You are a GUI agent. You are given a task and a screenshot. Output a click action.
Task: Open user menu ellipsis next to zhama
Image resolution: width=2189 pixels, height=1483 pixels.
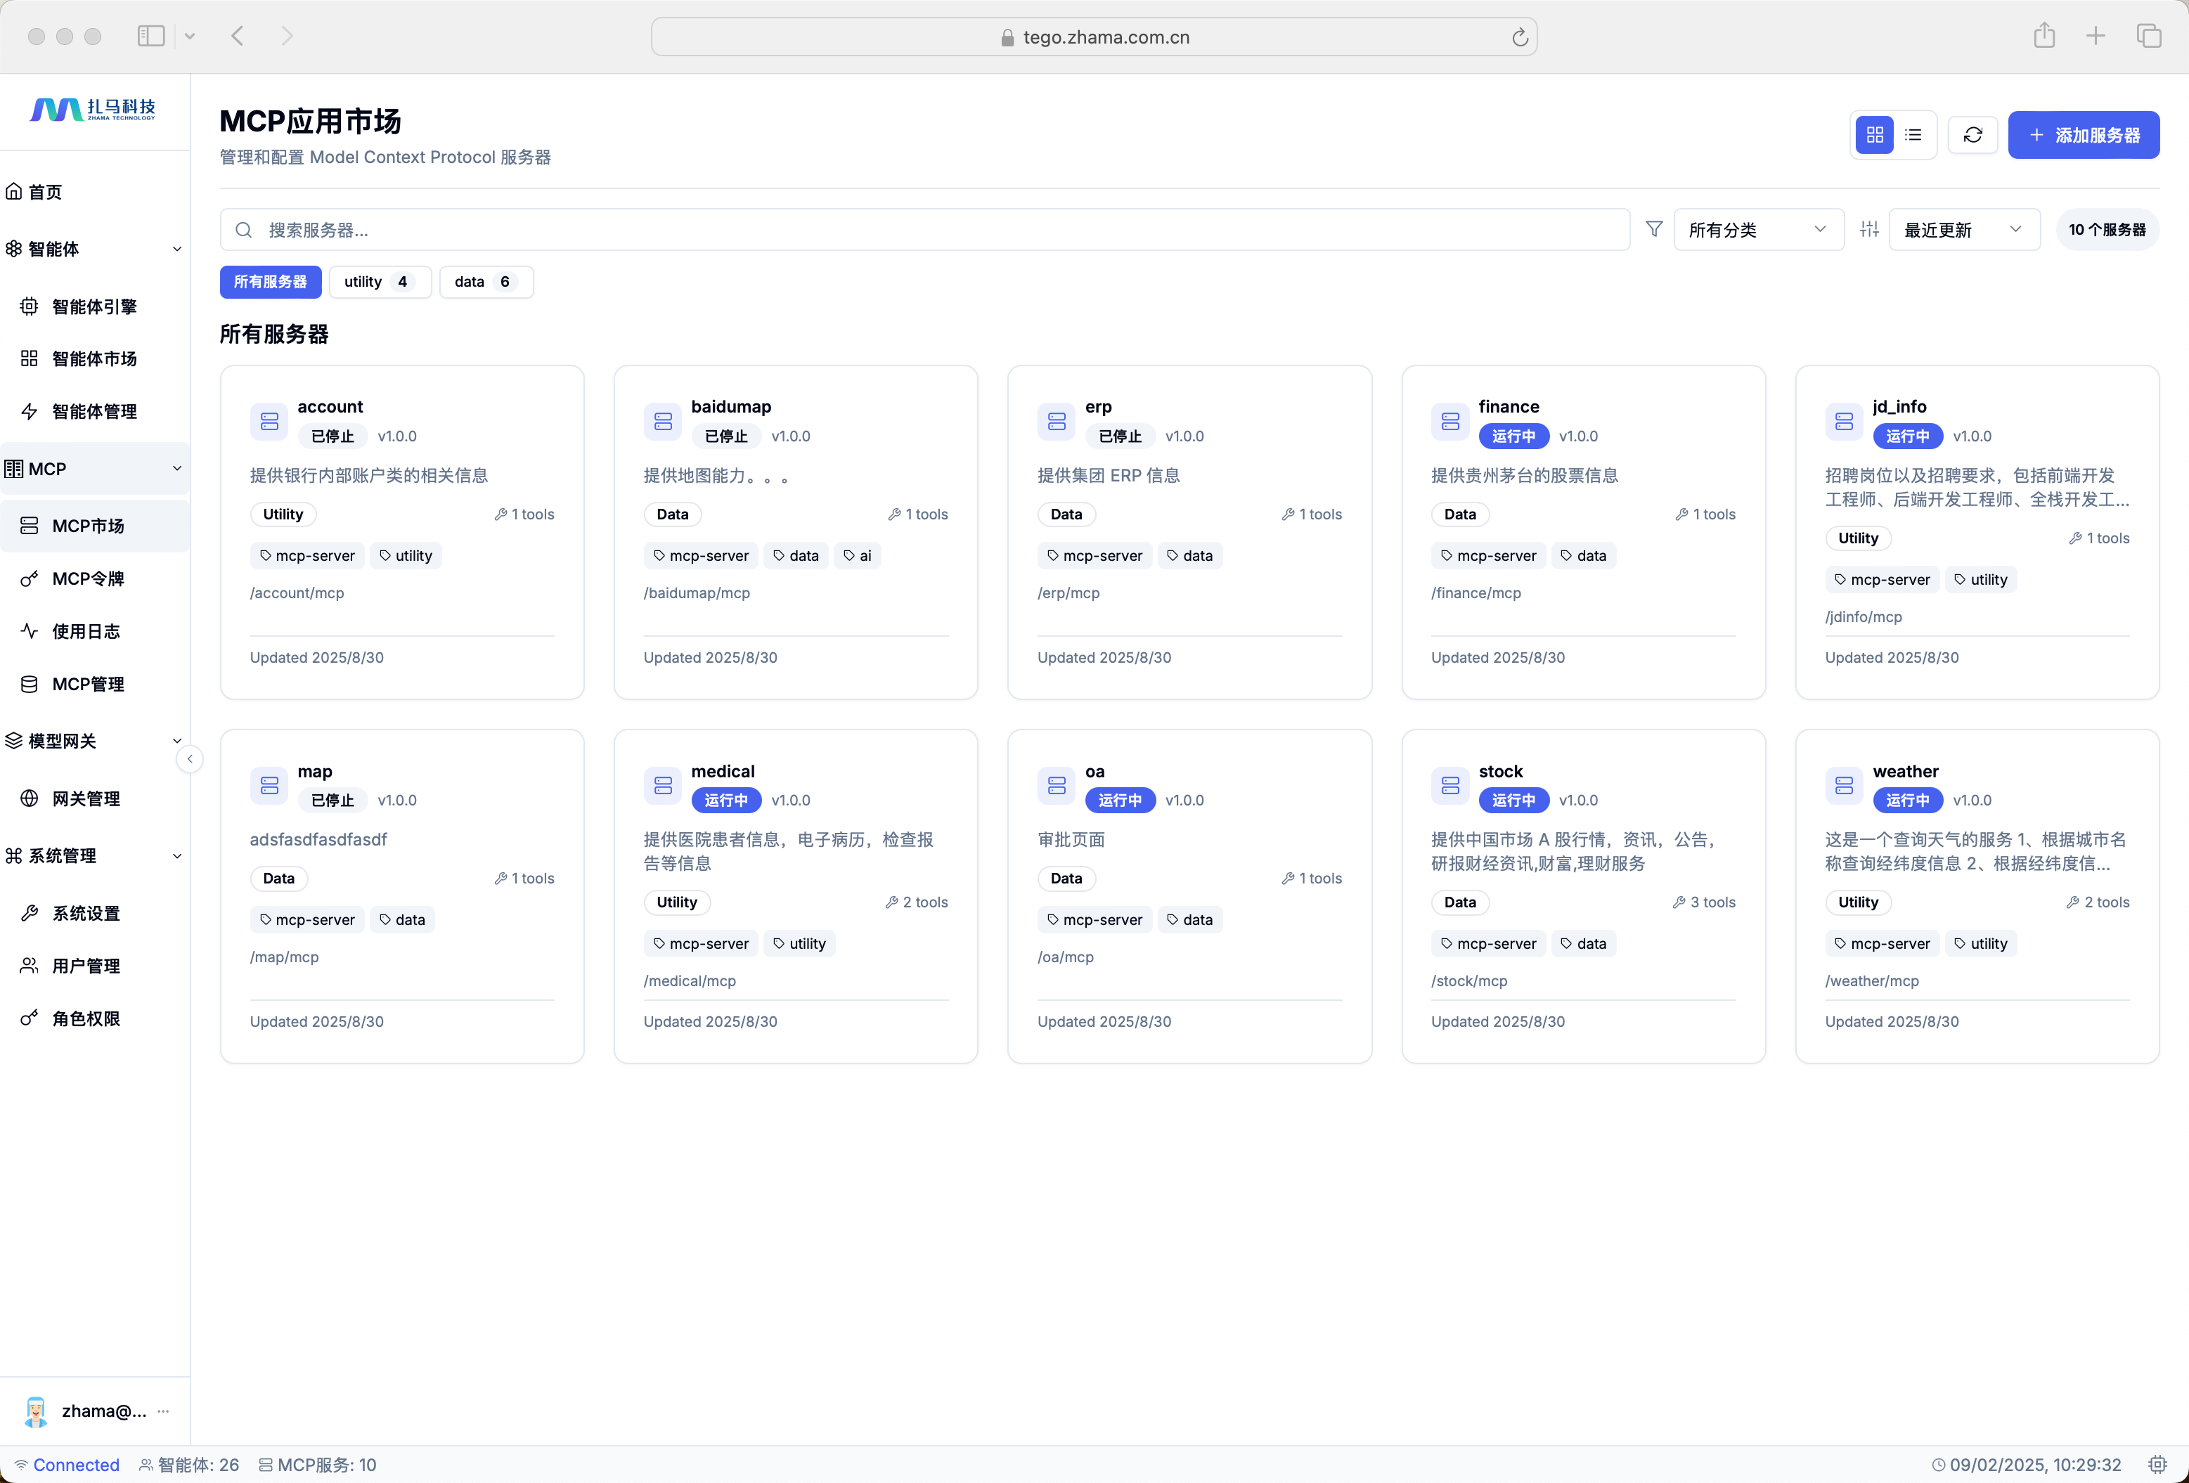(x=163, y=1411)
